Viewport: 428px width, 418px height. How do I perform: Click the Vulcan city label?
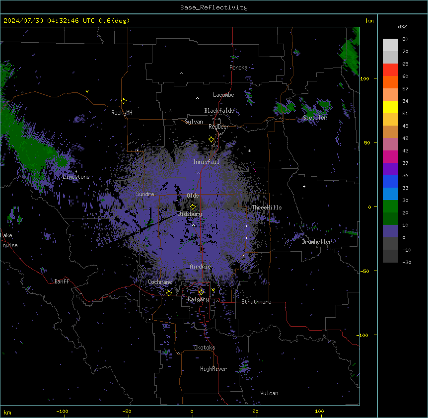pos(269,393)
